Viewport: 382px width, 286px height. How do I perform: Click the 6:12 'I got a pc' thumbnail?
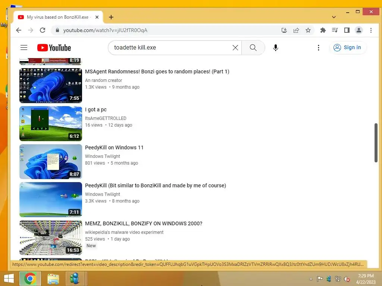51,124
